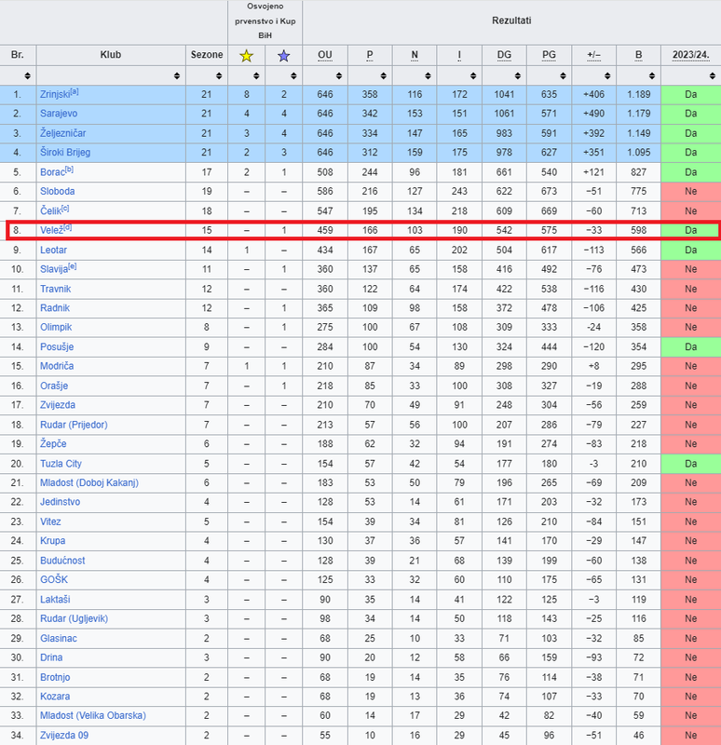Viewport: 721px width, 745px height.
Task: Open the Olimpik club link
Action: (x=56, y=328)
